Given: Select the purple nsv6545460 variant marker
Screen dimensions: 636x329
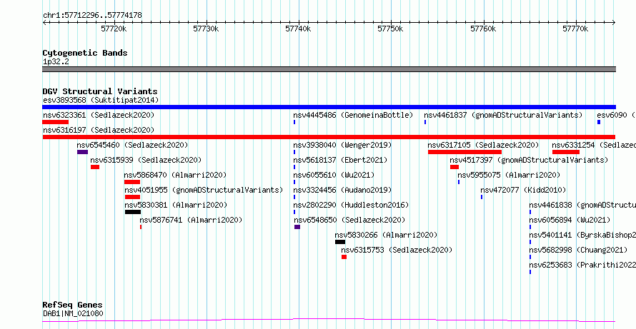Looking at the screenshot, I should (x=82, y=152).
